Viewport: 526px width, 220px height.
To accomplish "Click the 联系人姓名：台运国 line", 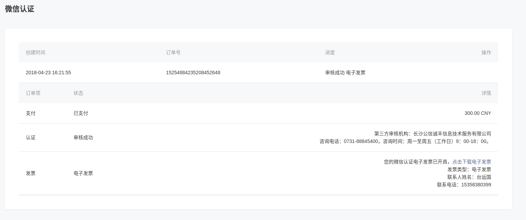I will pos(469,177).
